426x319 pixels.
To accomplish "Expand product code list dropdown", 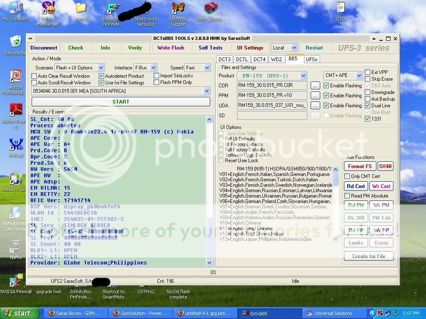I will 207,91.
